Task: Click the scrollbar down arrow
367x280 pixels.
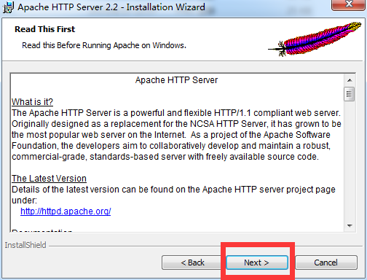Action: [350, 226]
